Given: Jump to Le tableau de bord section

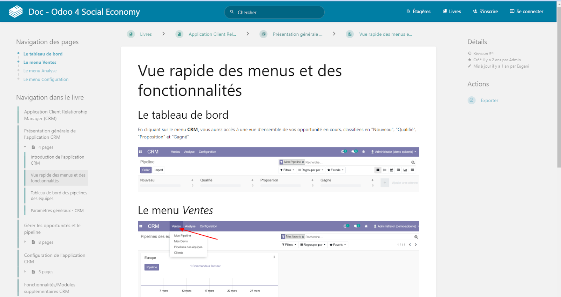Looking at the screenshot, I should click(x=43, y=54).
